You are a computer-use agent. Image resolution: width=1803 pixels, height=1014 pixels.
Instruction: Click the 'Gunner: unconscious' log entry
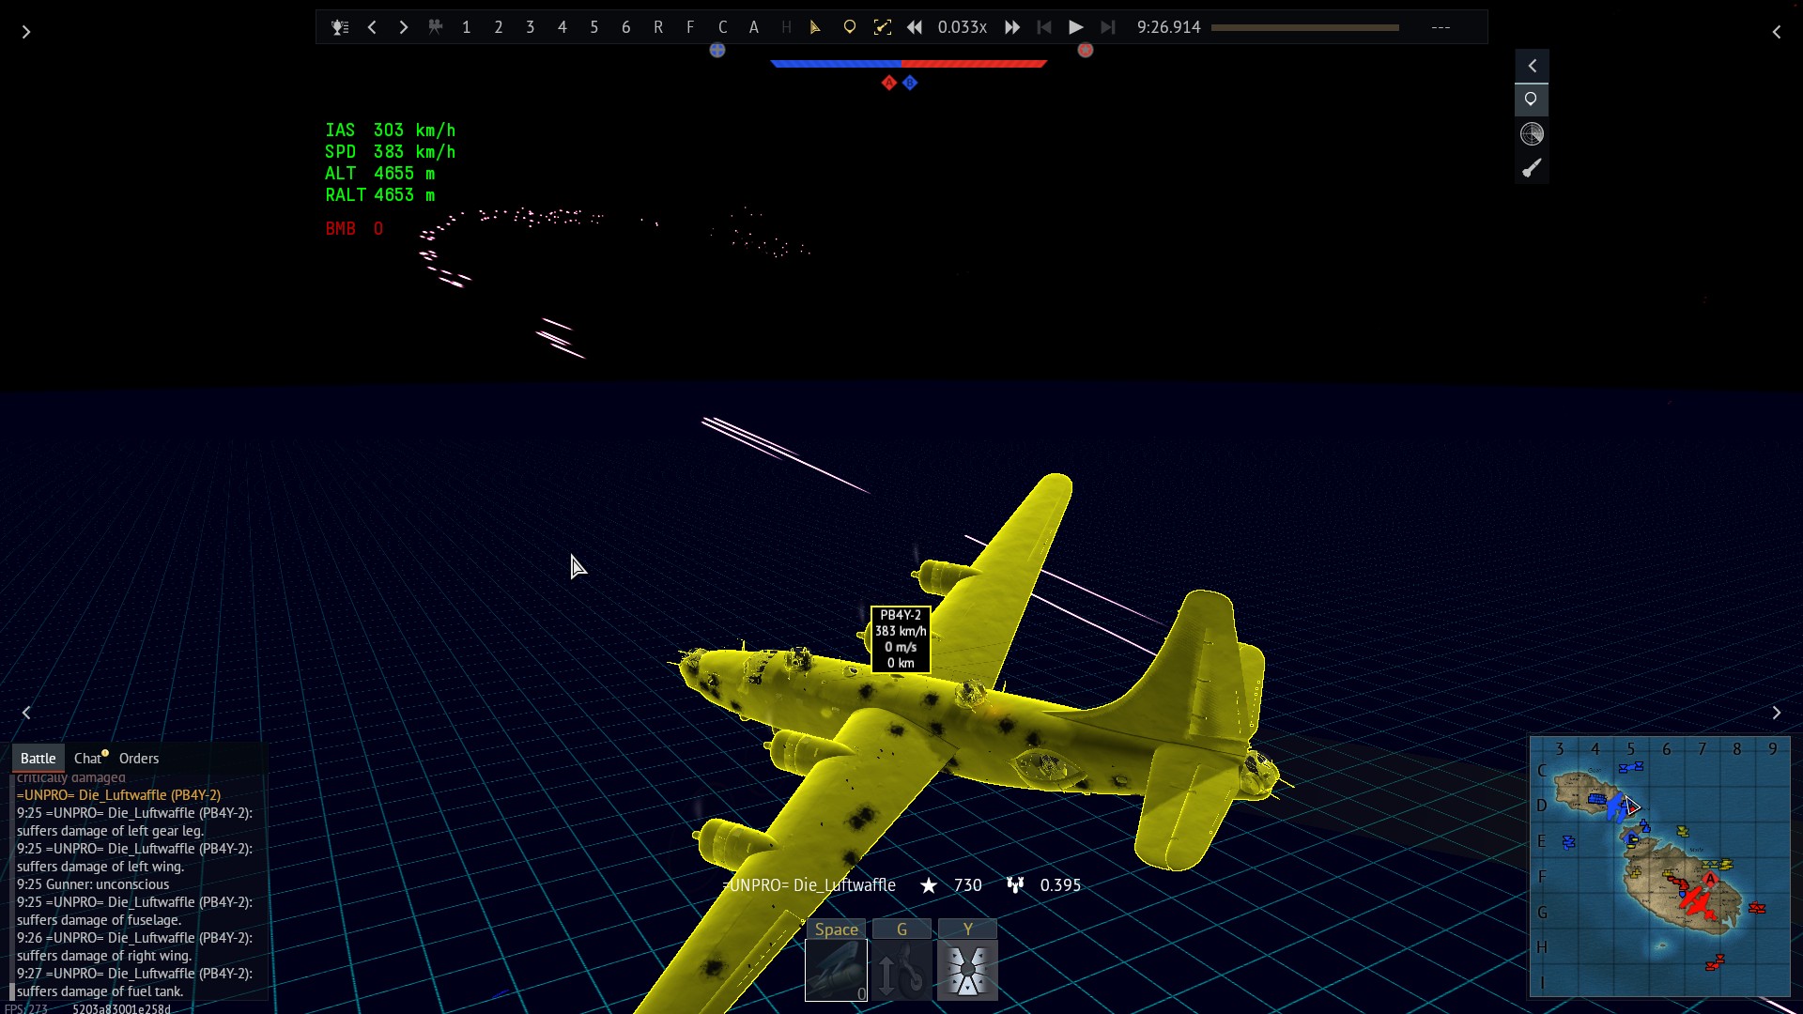point(93,884)
